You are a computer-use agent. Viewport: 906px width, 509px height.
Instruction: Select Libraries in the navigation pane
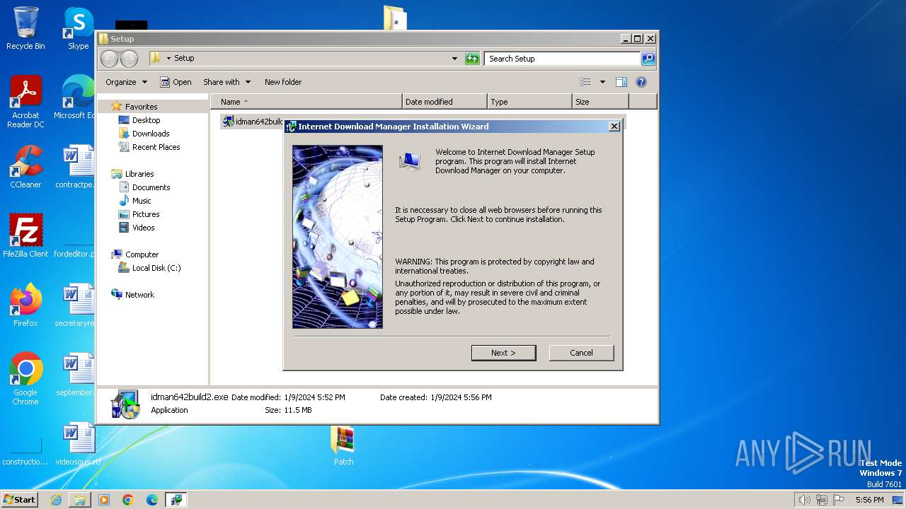(x=139, y=174)
